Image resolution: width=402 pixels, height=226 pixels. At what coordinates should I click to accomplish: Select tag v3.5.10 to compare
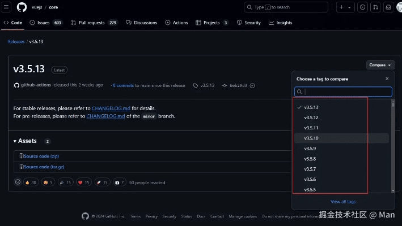click(x=311, y=138)
